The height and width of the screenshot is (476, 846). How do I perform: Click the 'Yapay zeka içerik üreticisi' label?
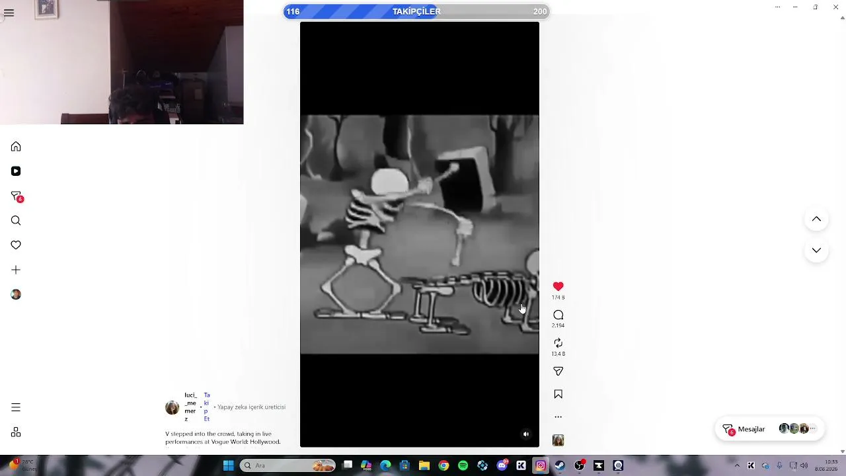(x=251, y=407)
